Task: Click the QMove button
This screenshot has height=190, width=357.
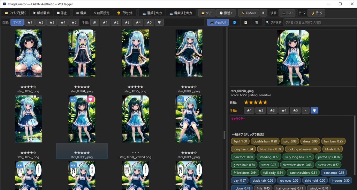Action: click(x=249, y=13)
